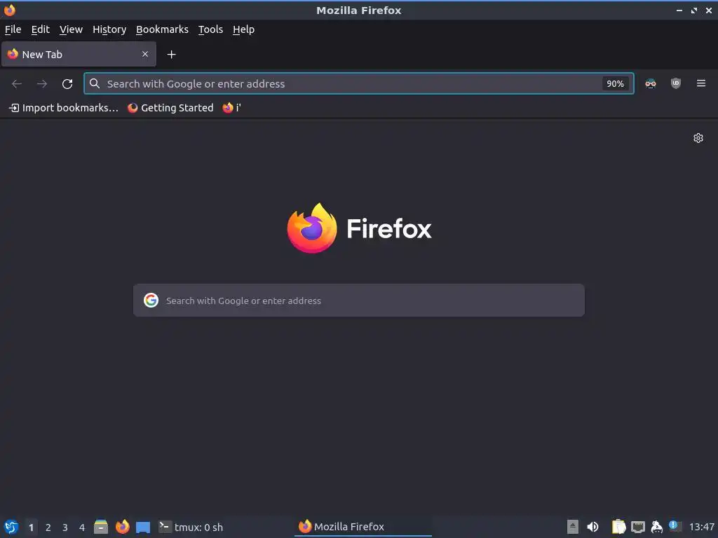This screenshot has height=538, width=718.
Task: Open the new tab personalize gear
Action: tap(698, 138)
